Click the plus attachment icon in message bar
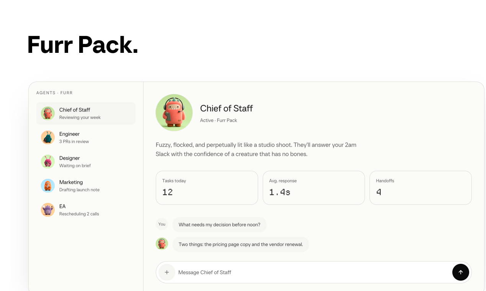Viewport: 486px width, 291px height. (x=167, y=272)
